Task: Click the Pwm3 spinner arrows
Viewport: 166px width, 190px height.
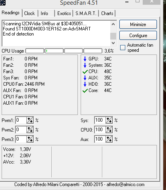Action: (30, 139)
